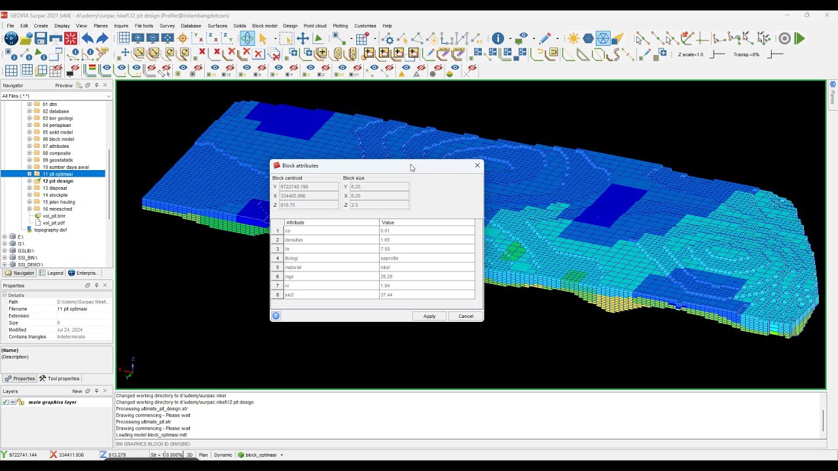The width and height of the screenshot is (838, 471).
Task: Click the blue pan move arrows icon
Action: click(x=302, y=39)
